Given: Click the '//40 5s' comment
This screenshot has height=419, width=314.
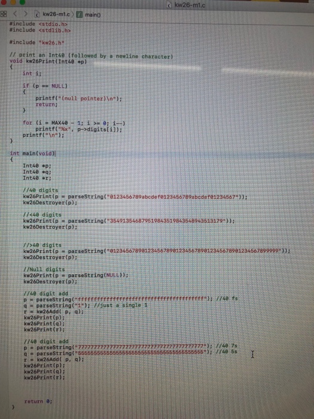Looking at the screenshot, I should click(x=226, y=352).
